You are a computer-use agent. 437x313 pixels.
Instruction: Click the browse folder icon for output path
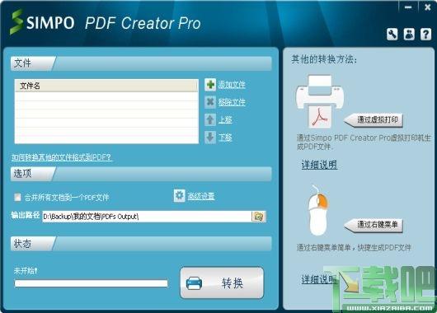pyautogui.click(x=259, y=217)
